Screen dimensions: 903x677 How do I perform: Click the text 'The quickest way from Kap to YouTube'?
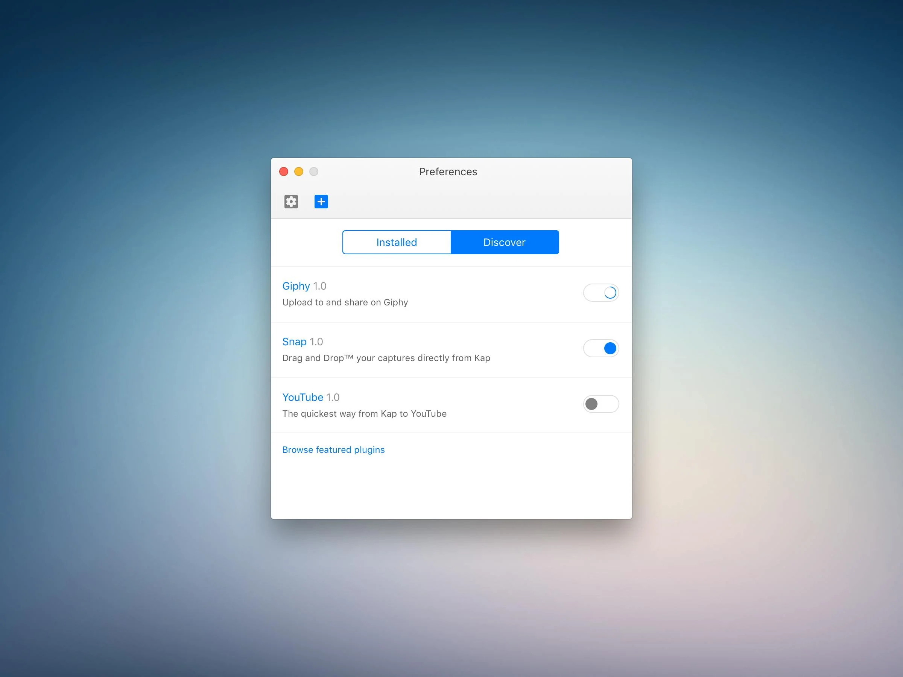365,414
